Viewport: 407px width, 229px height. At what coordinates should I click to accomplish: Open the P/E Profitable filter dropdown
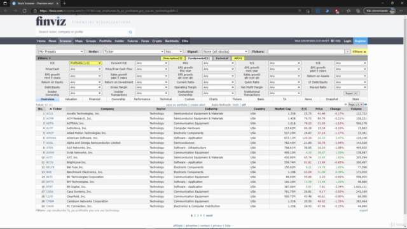tap(85, 63)
